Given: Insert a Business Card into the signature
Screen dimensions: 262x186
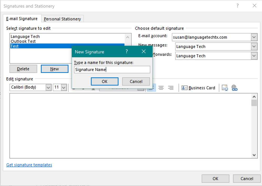Looking at the screenshot, I should point(198,88).
